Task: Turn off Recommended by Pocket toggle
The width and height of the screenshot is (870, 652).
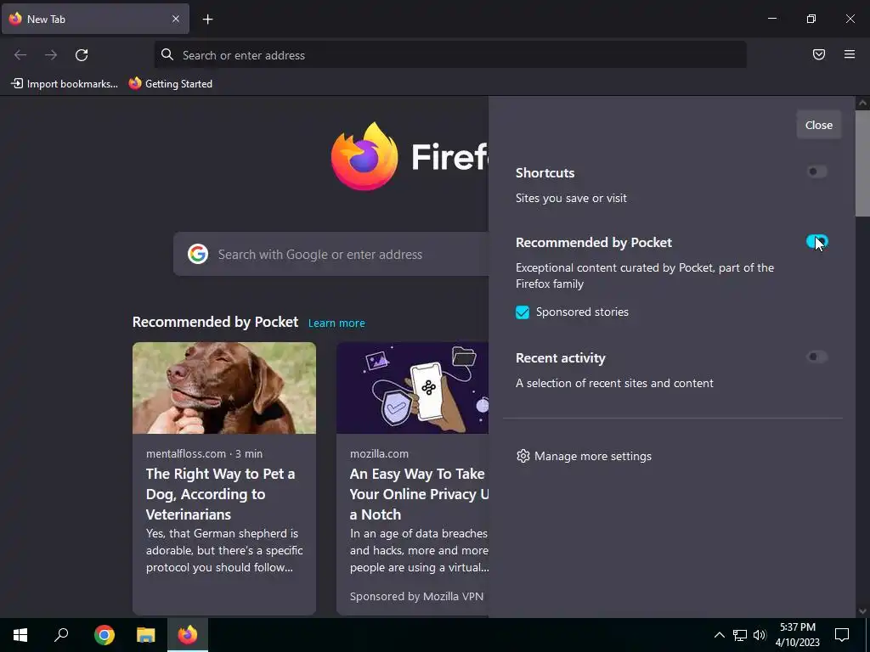Action: pyautogui.click(x=816, y=241)
